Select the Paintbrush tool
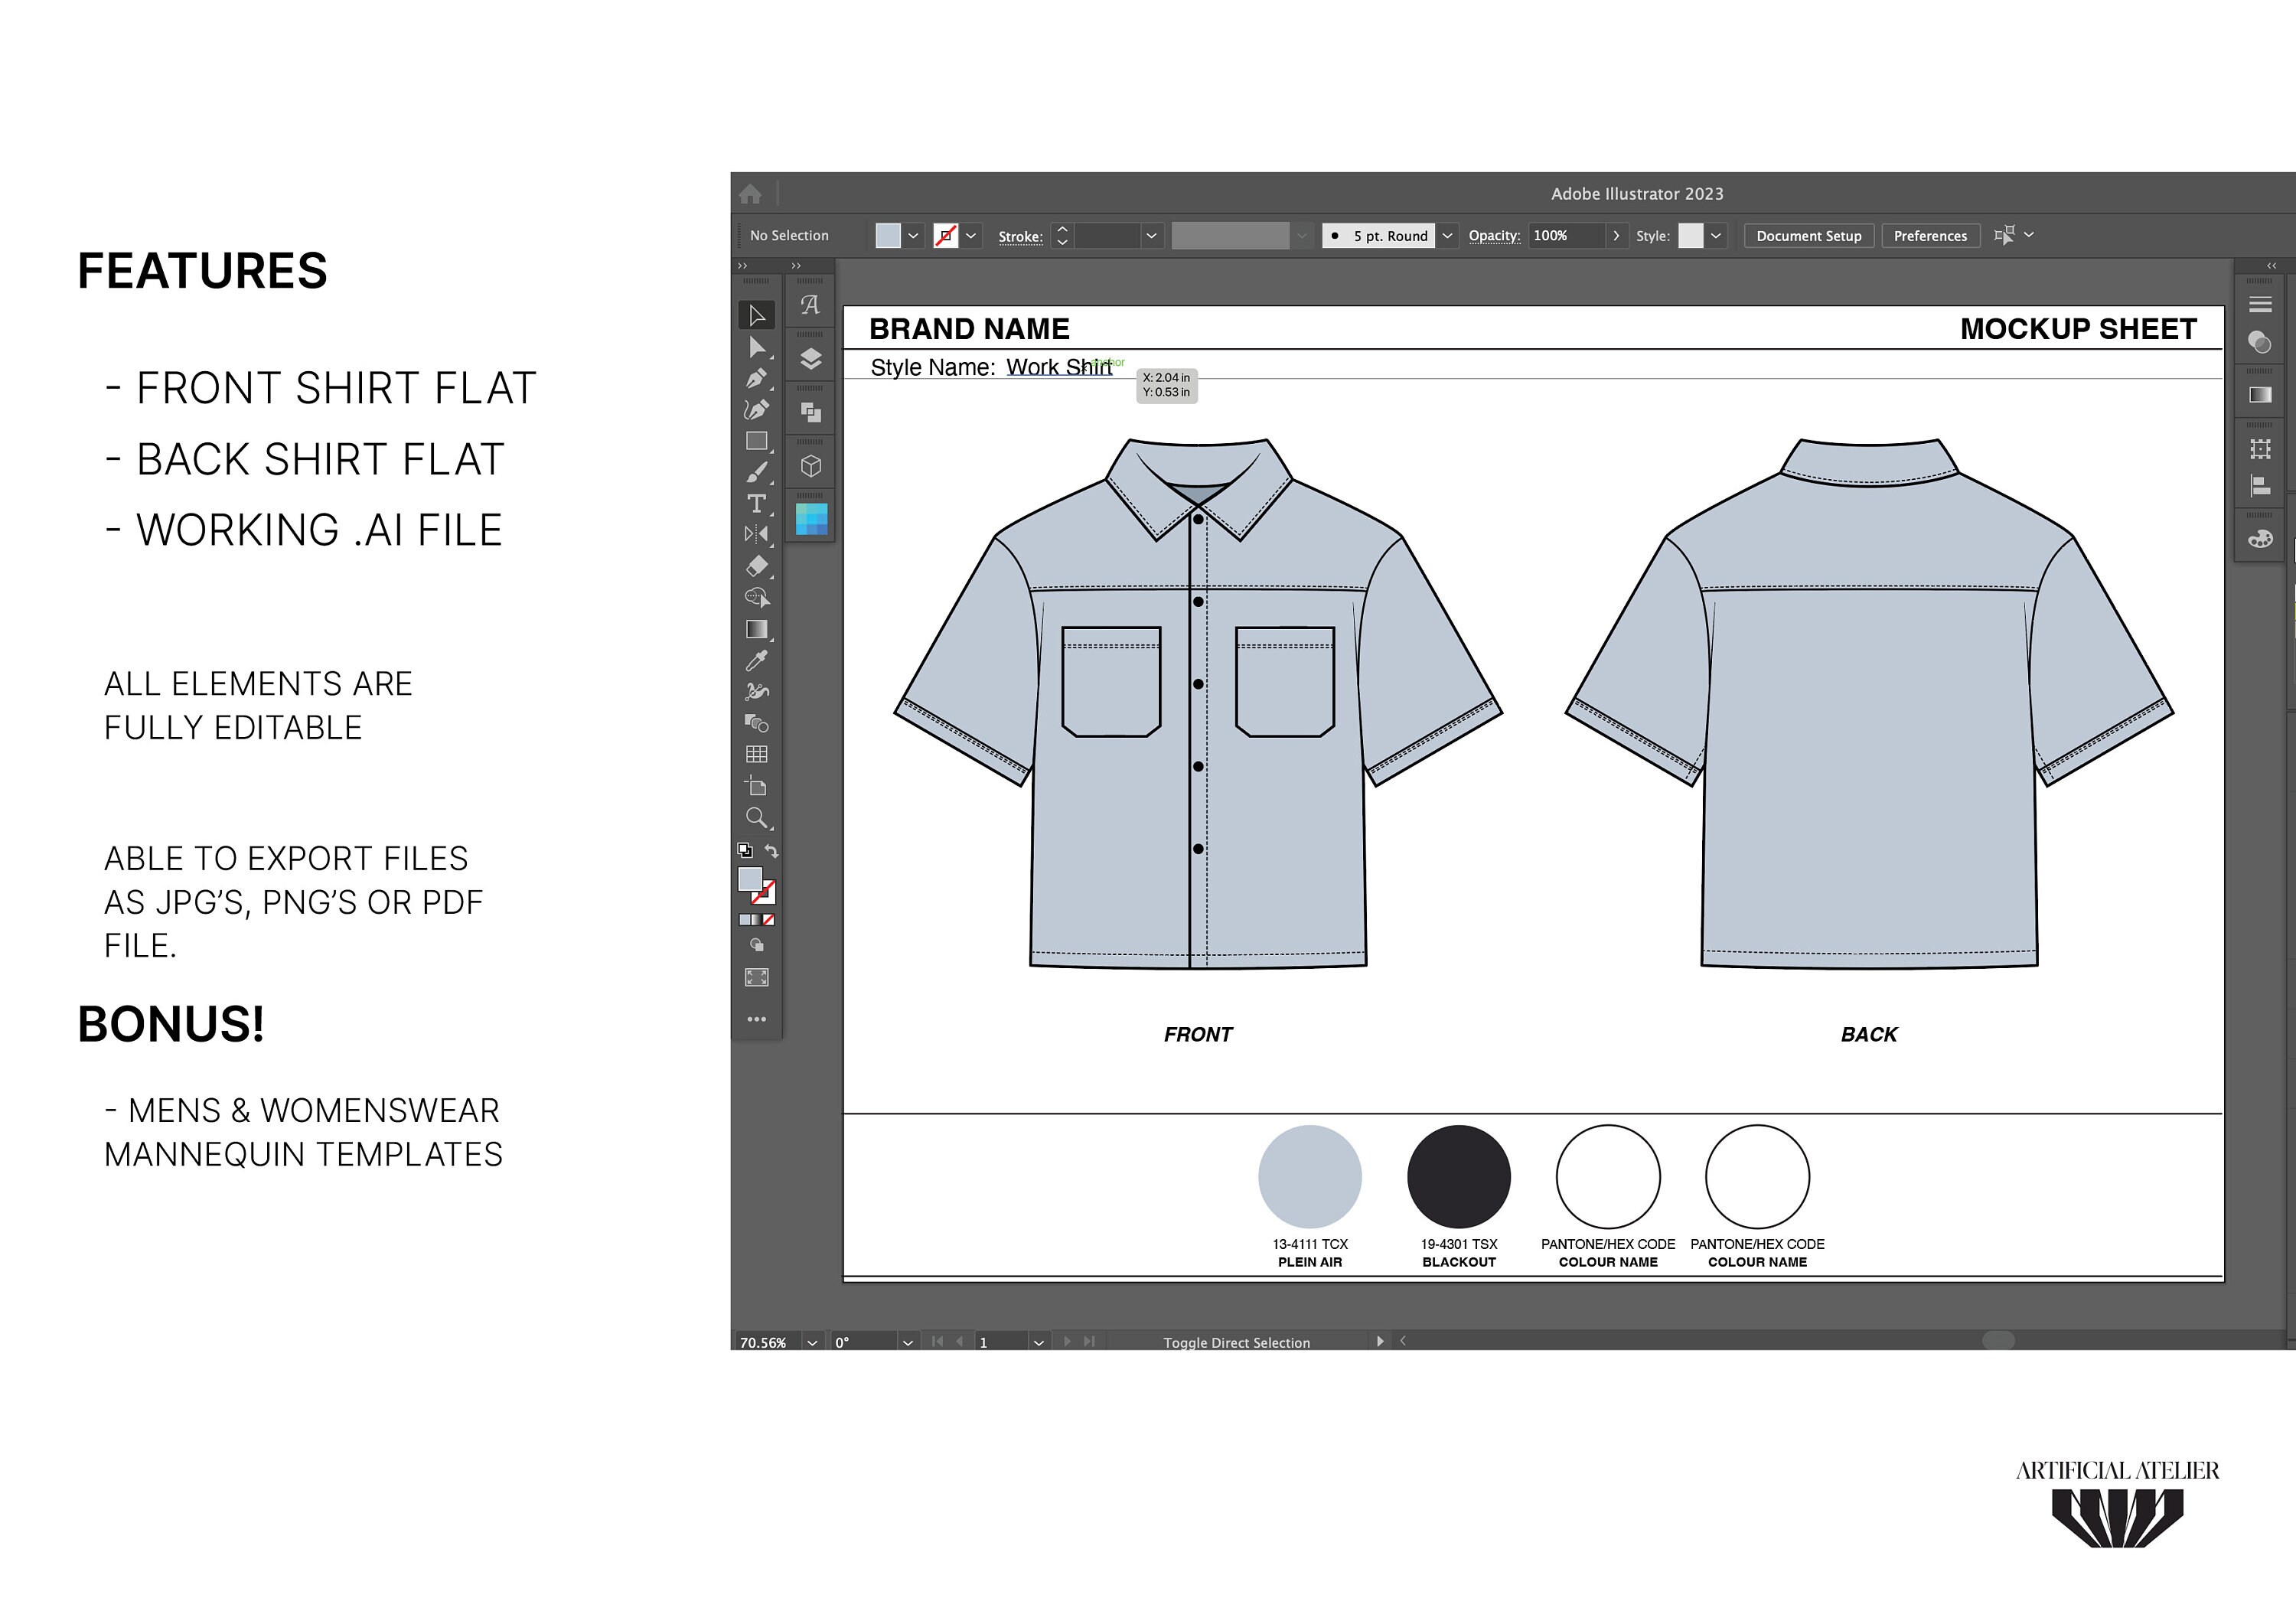This screenshot has width=2296, height=1624. point(757,471)
